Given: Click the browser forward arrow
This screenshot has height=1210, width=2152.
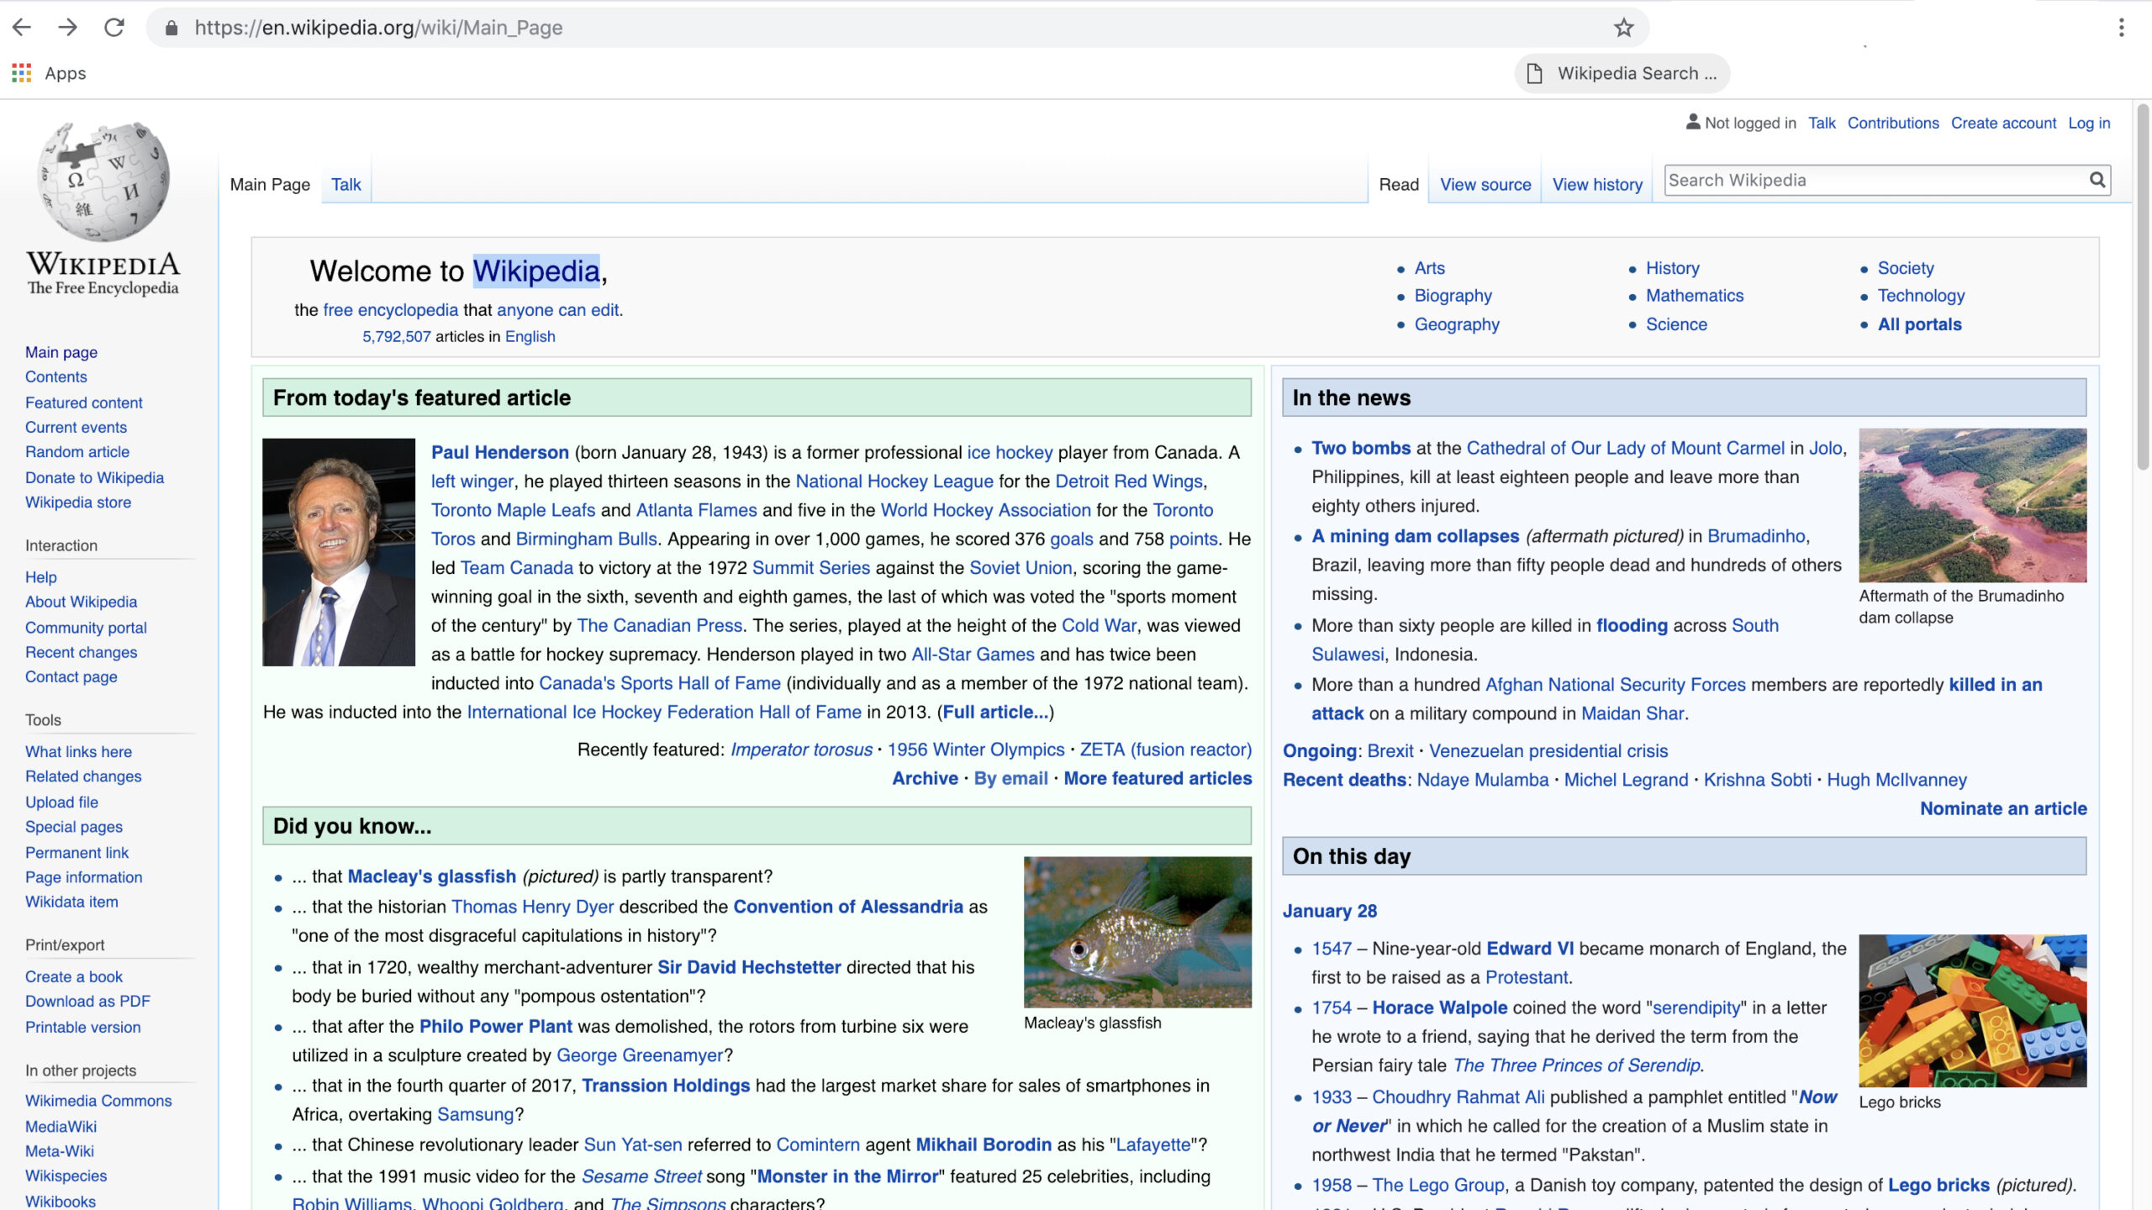Looking at the screenshot, I should coord(68,28).
